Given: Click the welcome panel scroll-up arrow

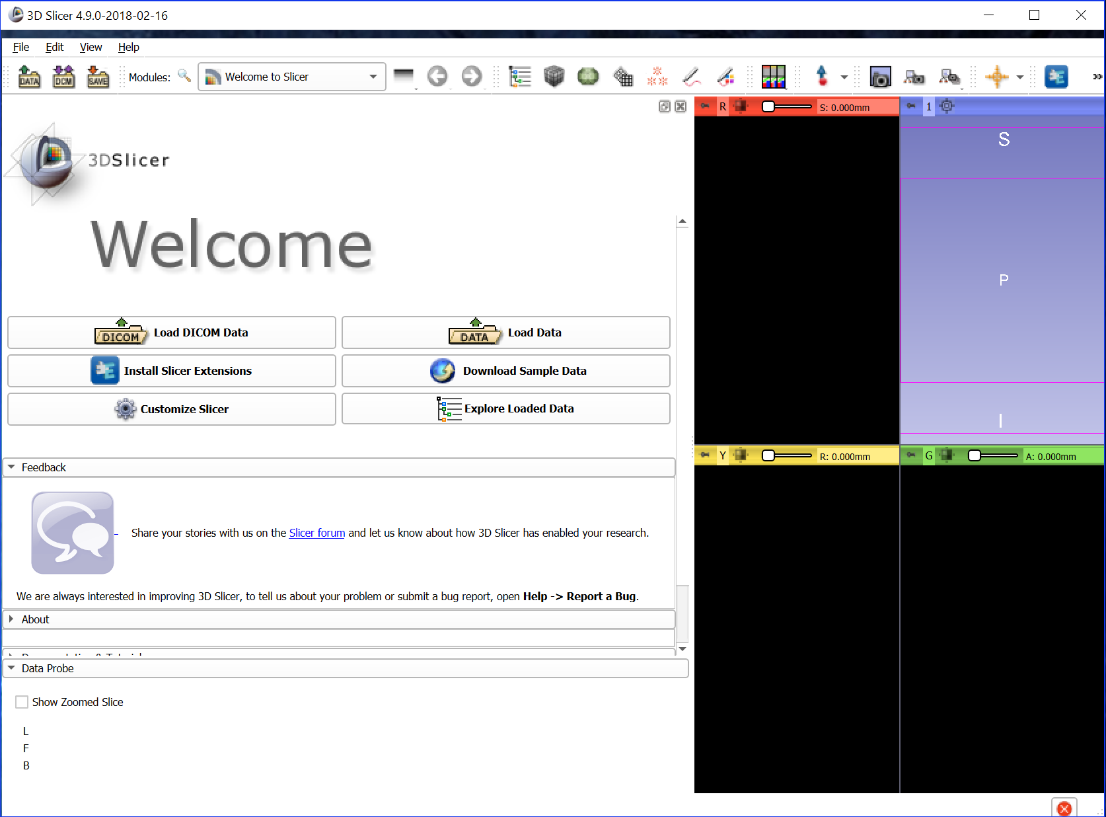Looking at the screenshot, I should [x=682, y=221].
